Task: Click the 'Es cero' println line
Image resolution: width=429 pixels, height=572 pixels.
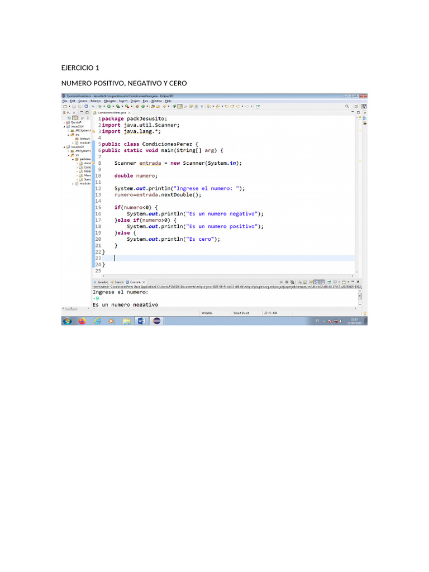Action: pos(173,239)
